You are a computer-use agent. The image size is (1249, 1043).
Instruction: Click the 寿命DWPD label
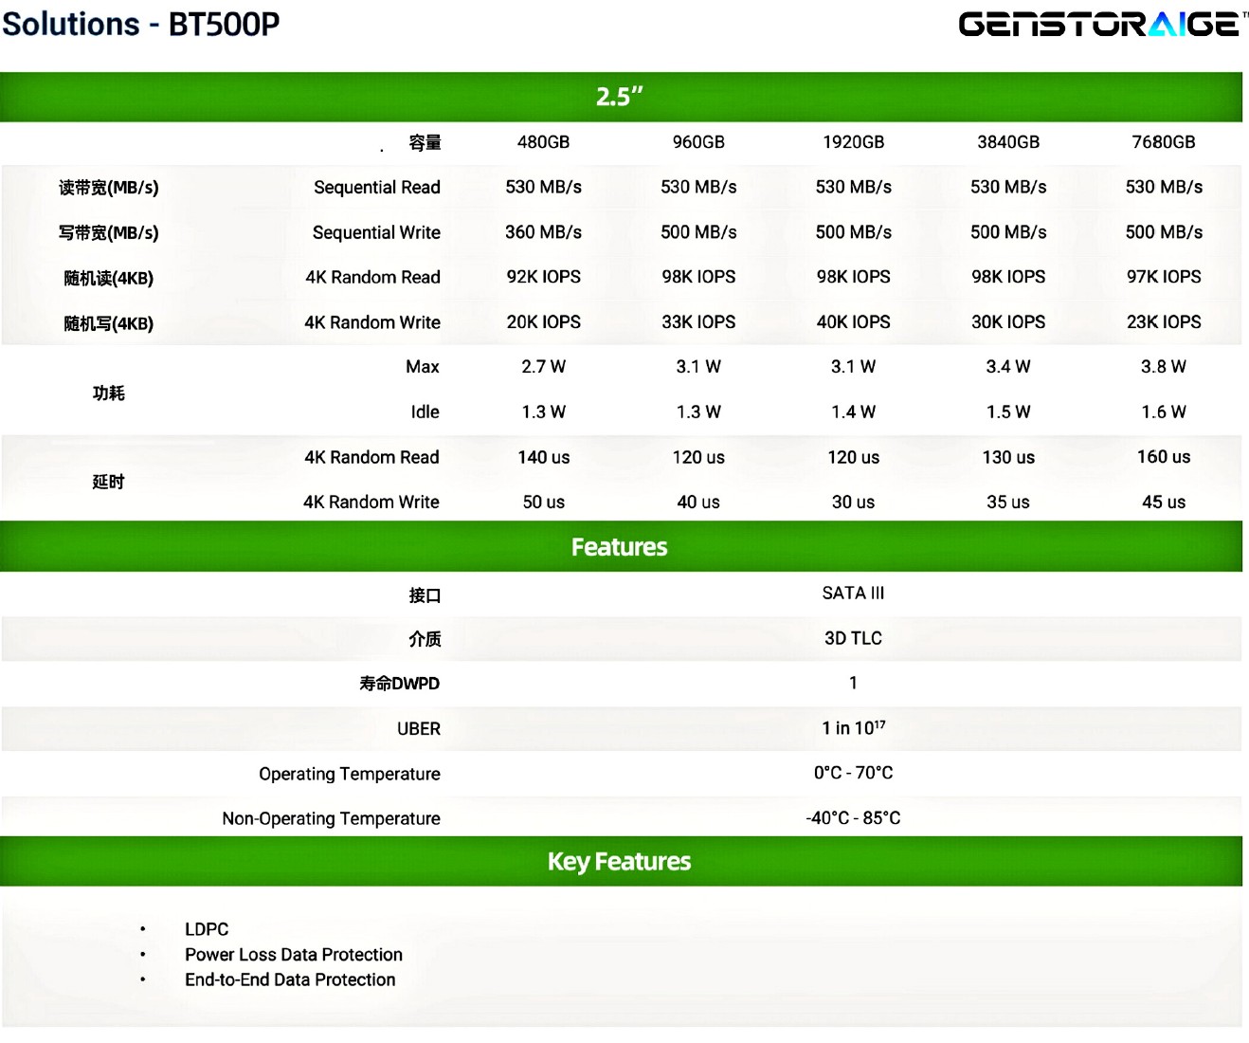400,684
